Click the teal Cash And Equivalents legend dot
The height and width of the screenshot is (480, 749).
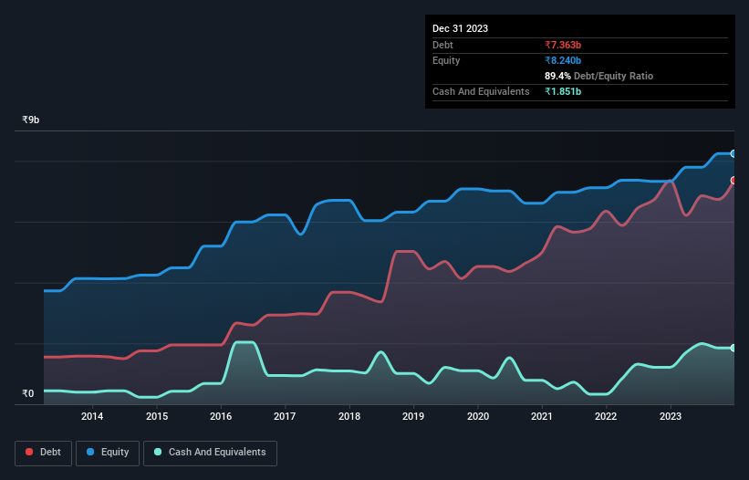[158, 452]
